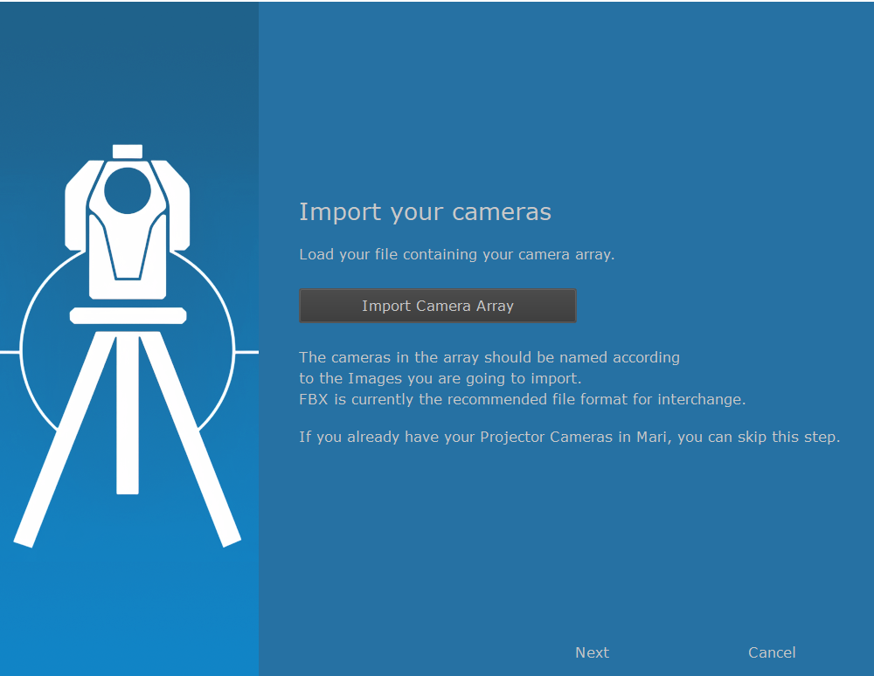Proceed with the Next button
This screenshot has height=676, width=874.
click(592, 652)
